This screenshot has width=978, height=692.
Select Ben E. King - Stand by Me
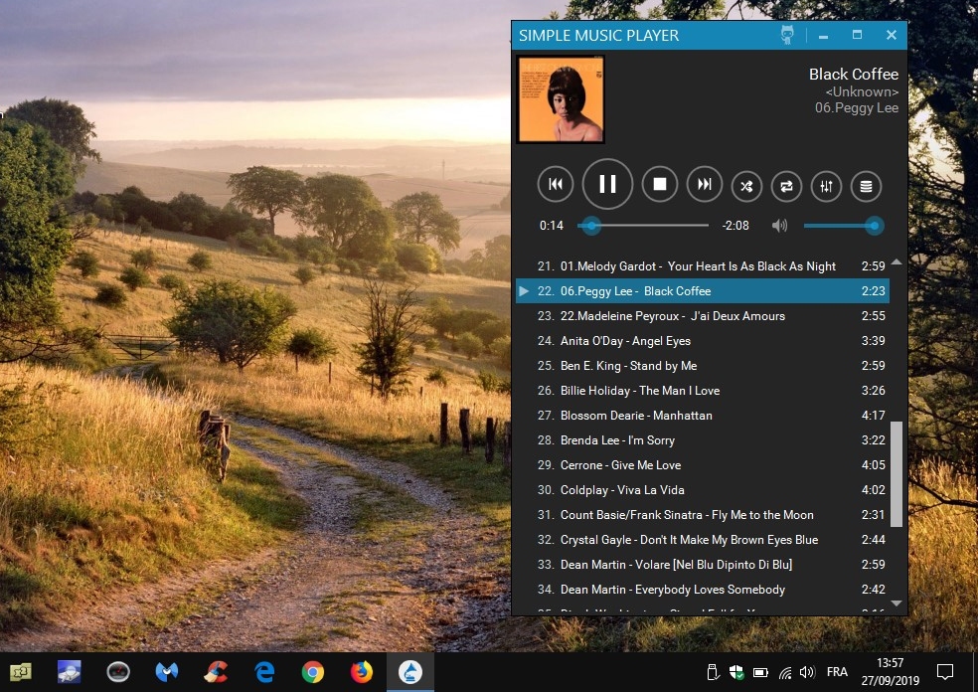click(703, 366)
